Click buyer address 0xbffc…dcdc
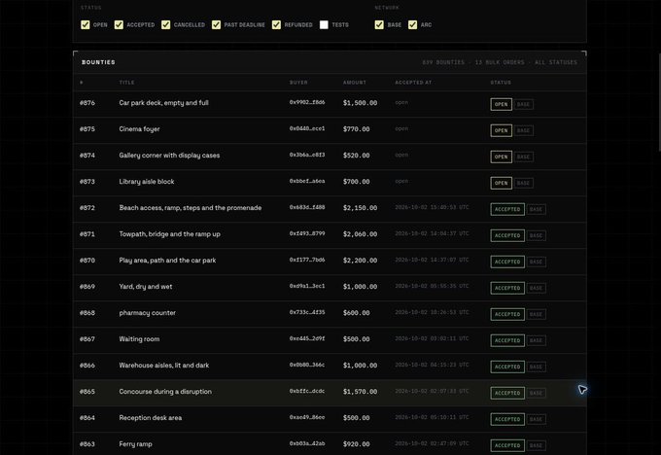Viewport: 661px width, 455px height. (307, 391)
